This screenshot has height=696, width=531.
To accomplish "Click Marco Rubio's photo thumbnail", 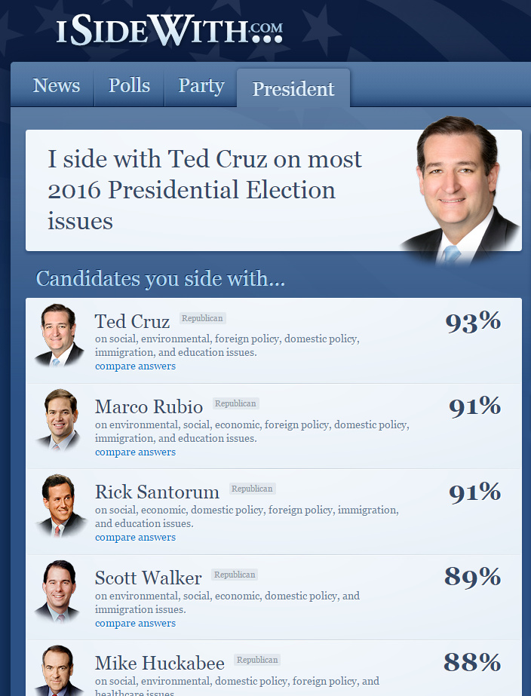I will tap(59, 420).
